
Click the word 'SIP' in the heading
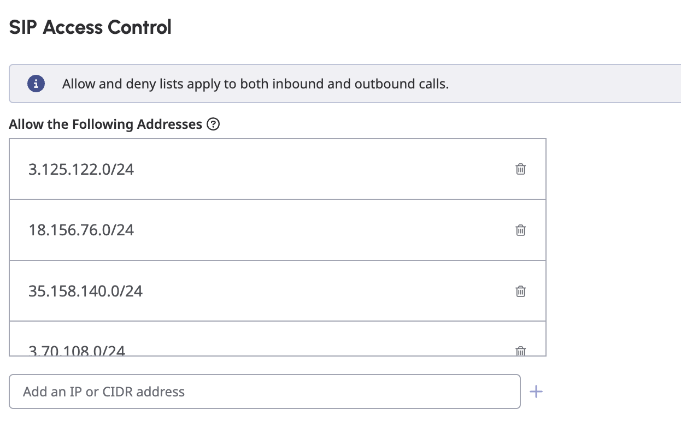24,27
